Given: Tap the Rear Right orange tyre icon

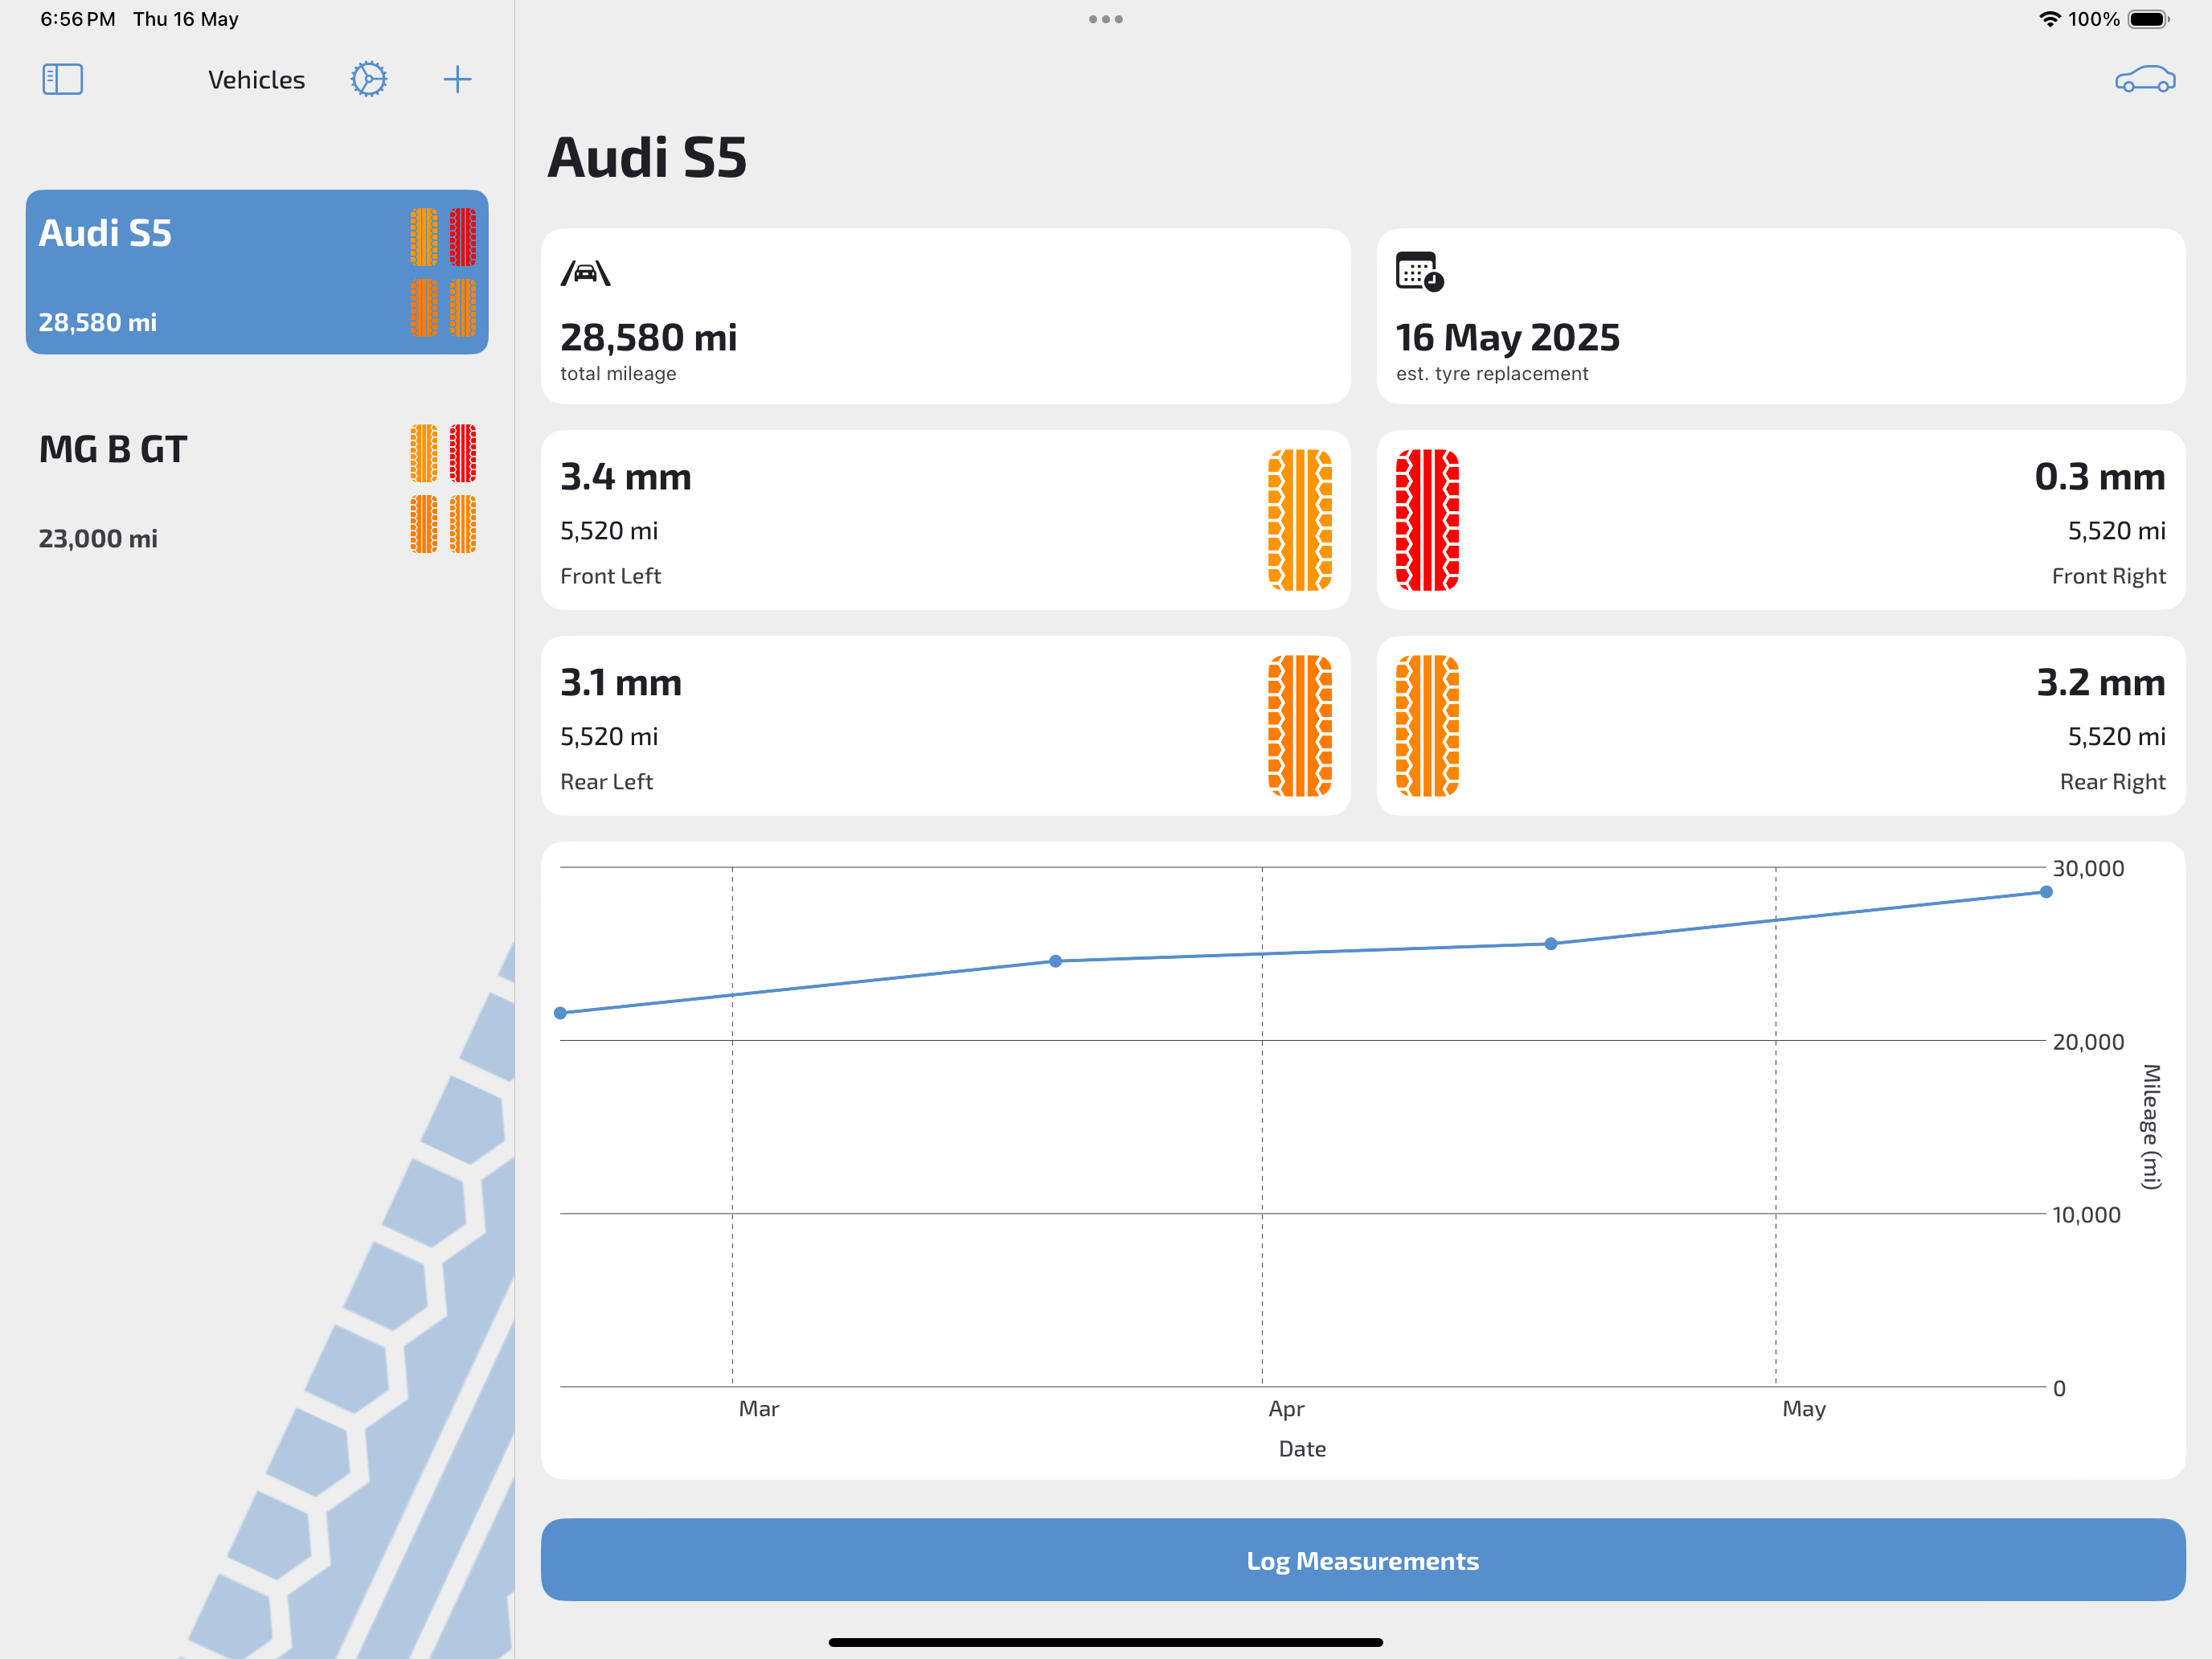Looking at the screenshot, I should coord(1427,726).
